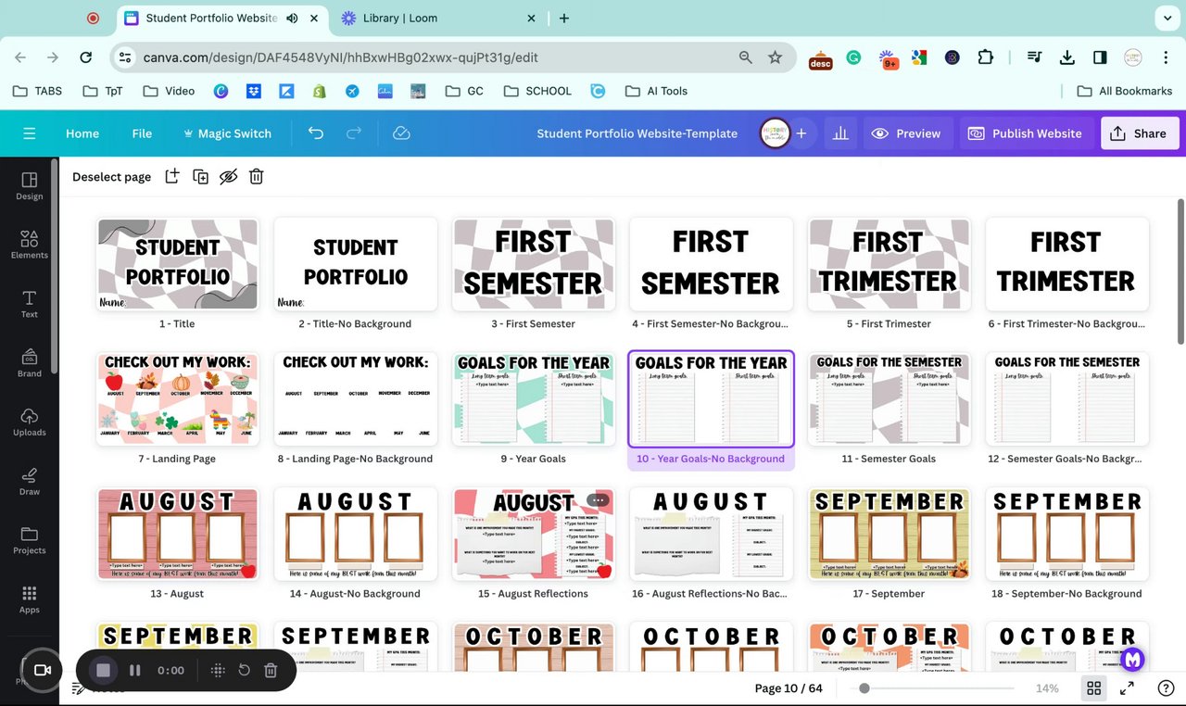Open the Chrome extensions puzzle icon
The height and width of the screenshot is (706, 1186).
pos(986,57)
